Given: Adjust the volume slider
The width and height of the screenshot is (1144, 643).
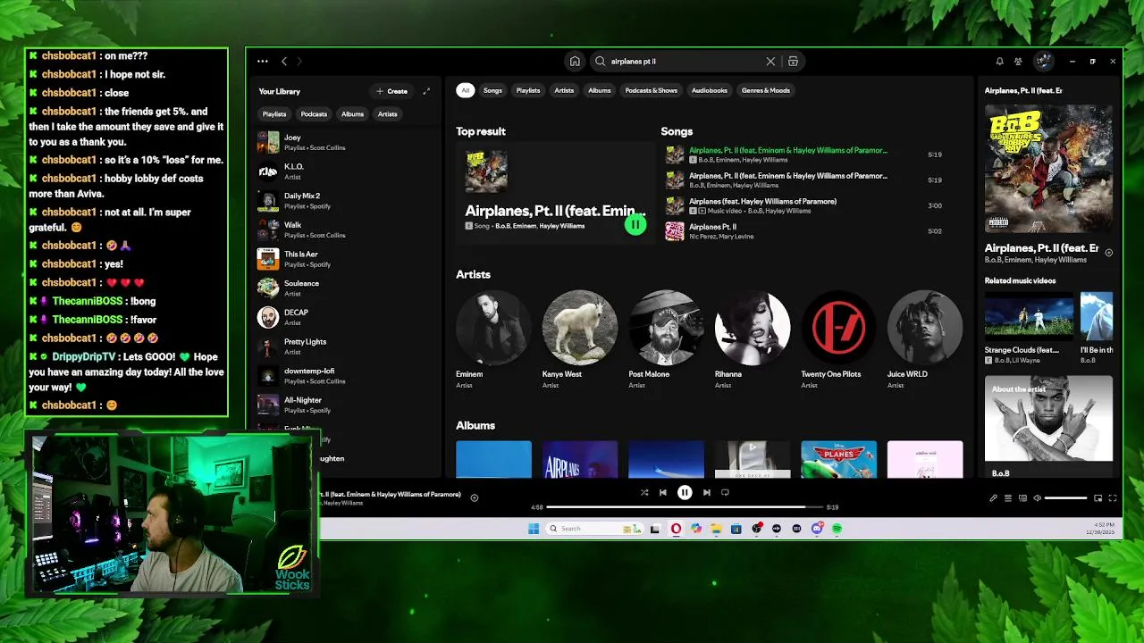Looking at the screenshot, I should [1065, 498].
